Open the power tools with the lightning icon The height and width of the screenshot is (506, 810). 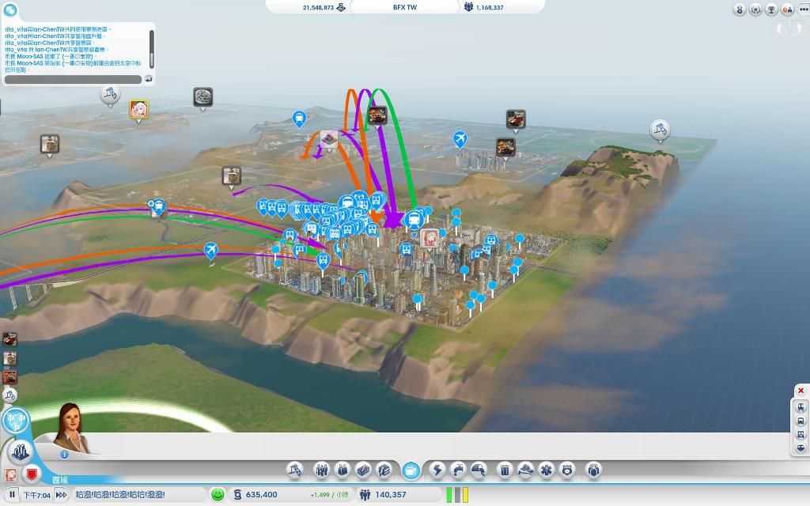click(436, 470)
